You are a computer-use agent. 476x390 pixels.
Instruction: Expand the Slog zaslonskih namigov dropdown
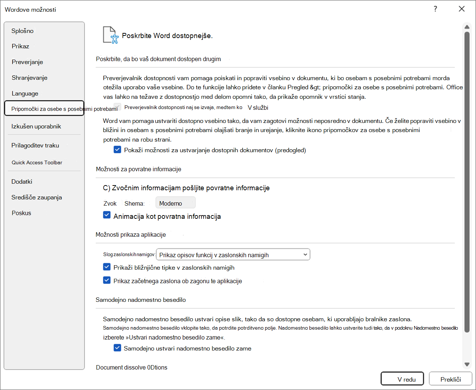click(233, 255)
